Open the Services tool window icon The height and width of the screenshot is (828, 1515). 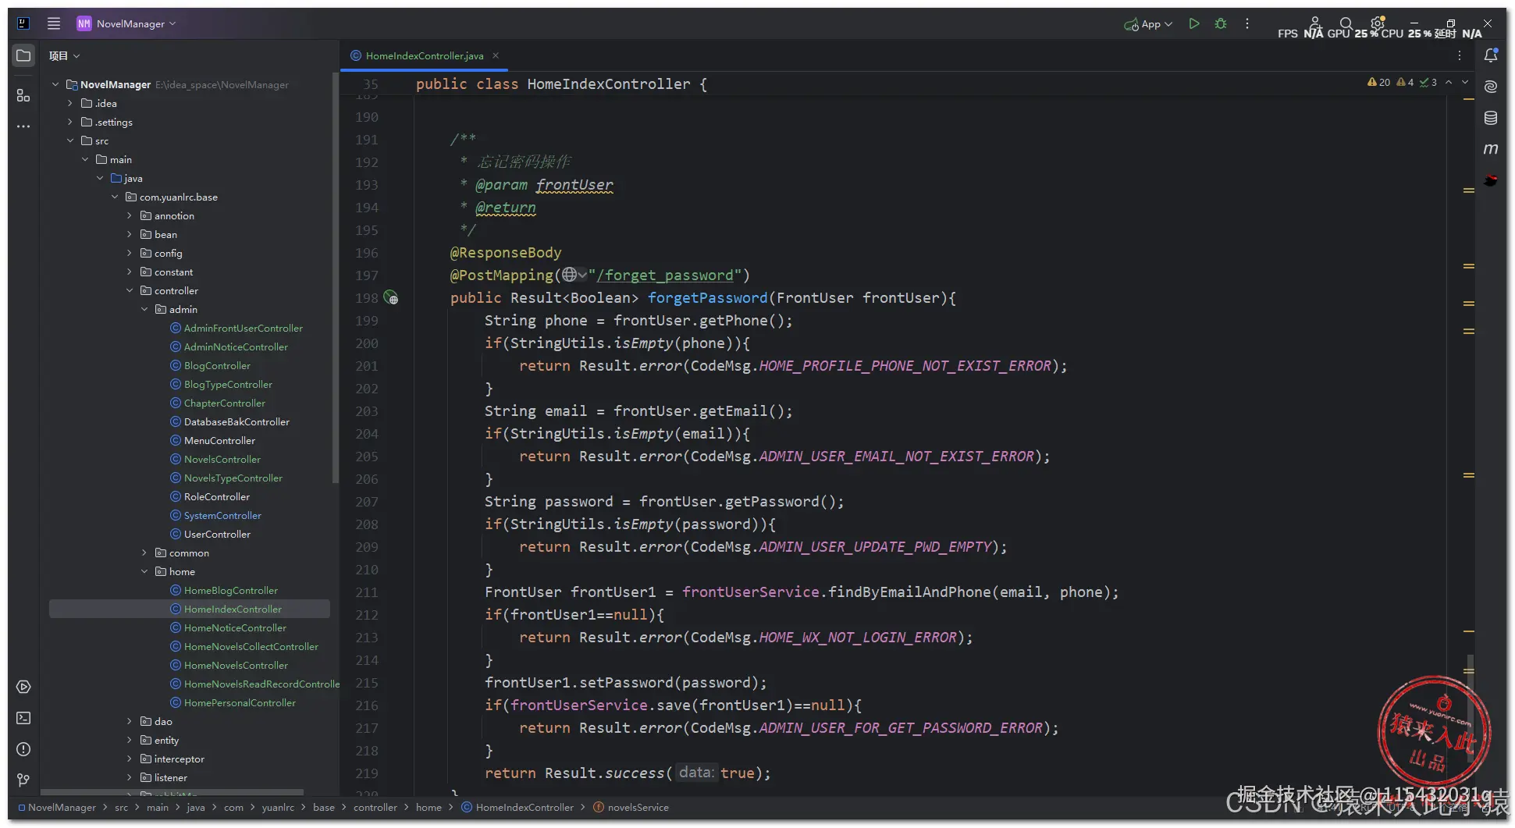coord(23,687)
